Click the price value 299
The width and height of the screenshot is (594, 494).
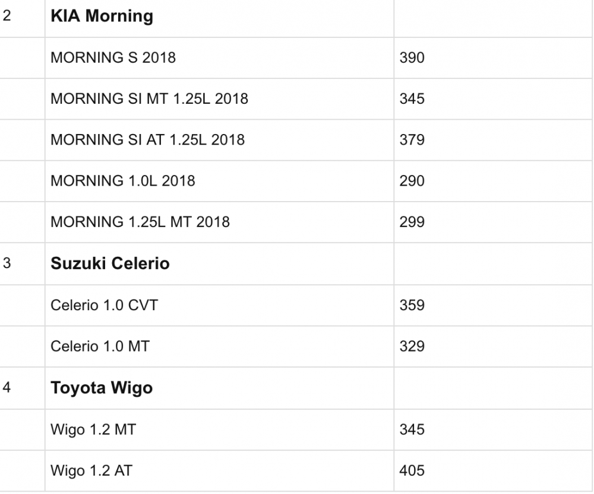click(412, 222)
